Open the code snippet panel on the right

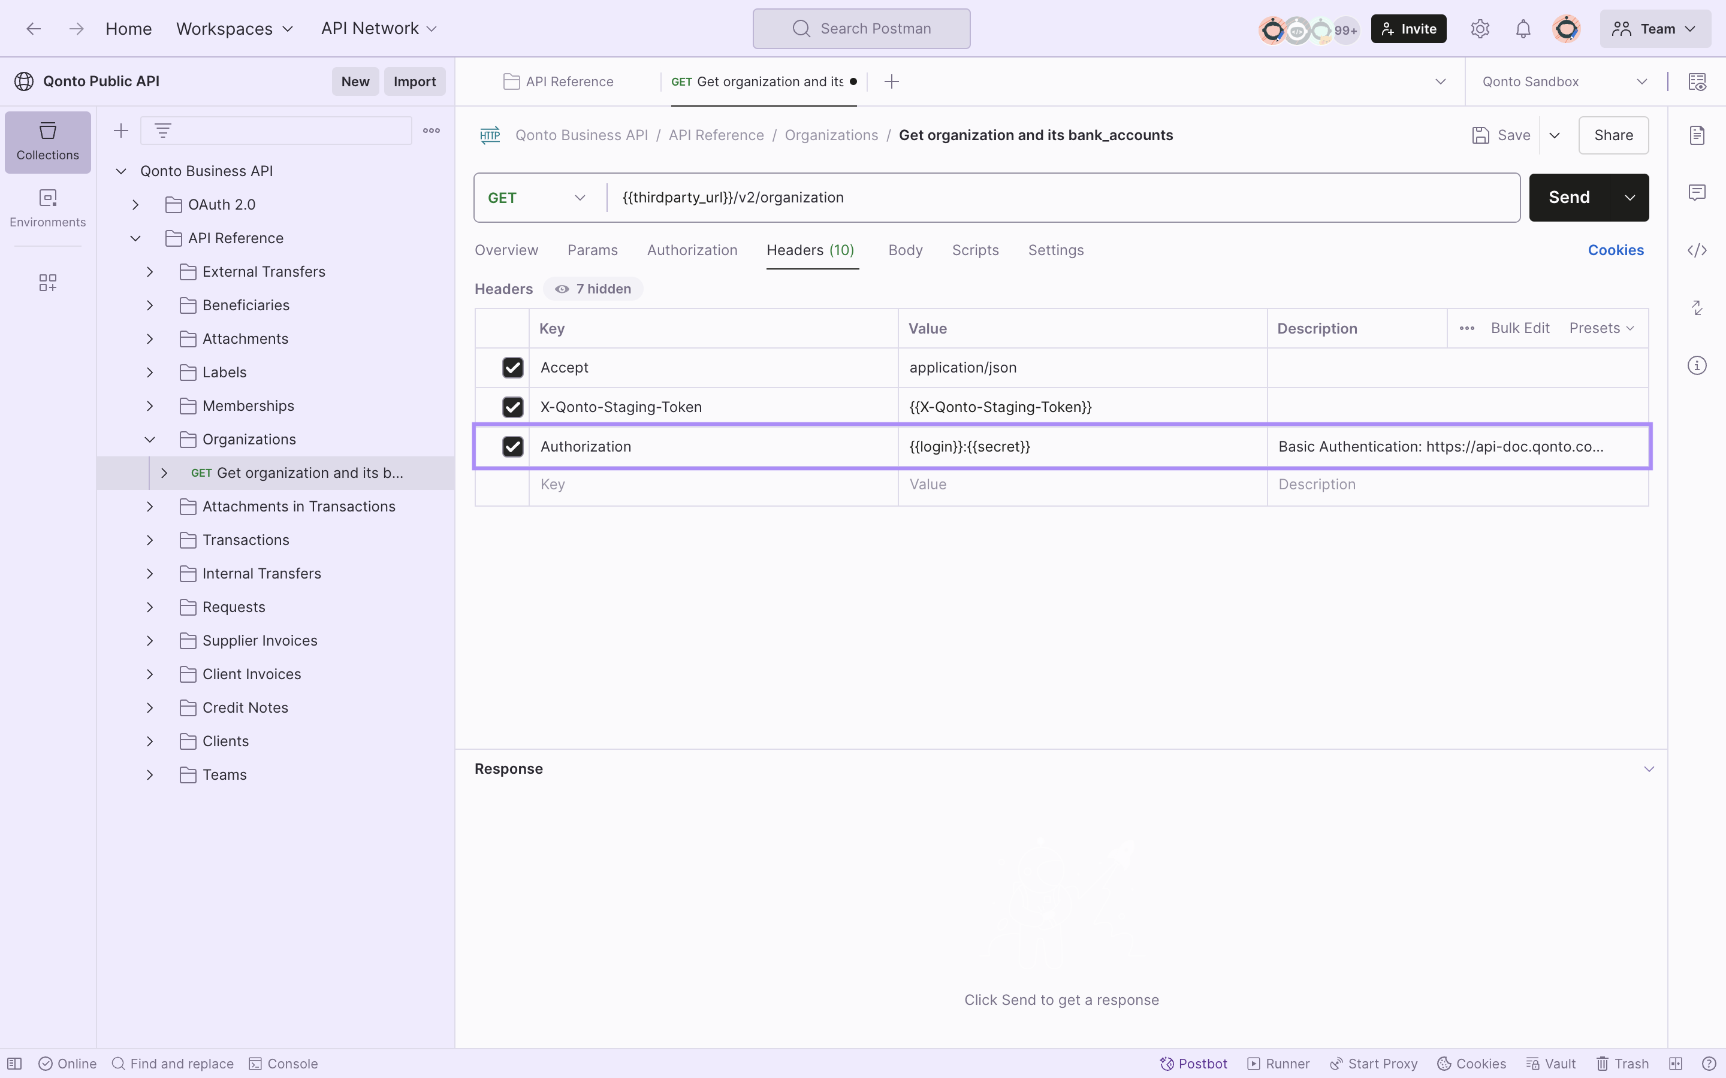pyautogui.click(x=1697, y=250)
